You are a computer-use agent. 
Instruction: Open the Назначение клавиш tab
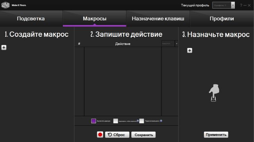(158, 18)
